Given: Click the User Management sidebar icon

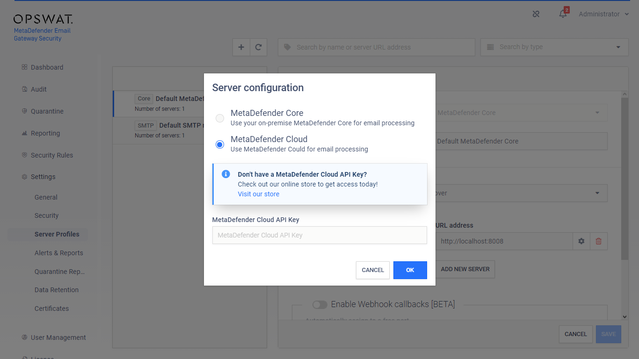Looking at the screenshot, I should [x=24, y=337].
